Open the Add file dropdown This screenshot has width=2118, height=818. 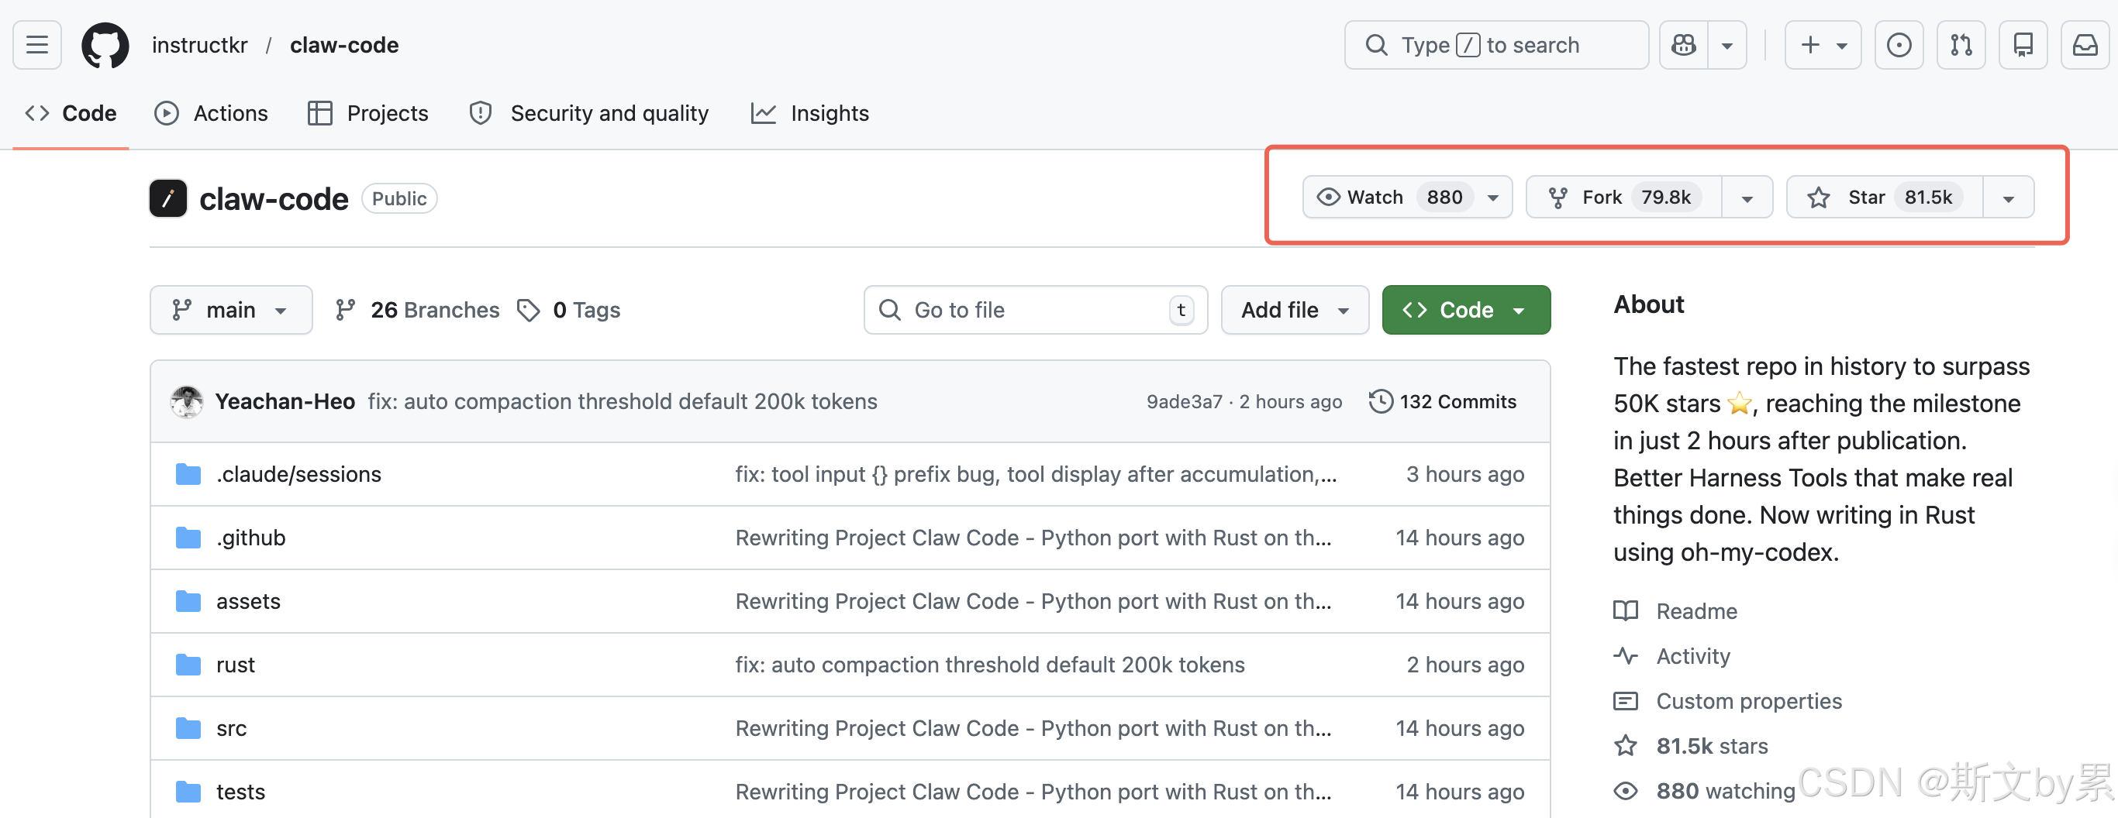click(x=1295, y=310)
